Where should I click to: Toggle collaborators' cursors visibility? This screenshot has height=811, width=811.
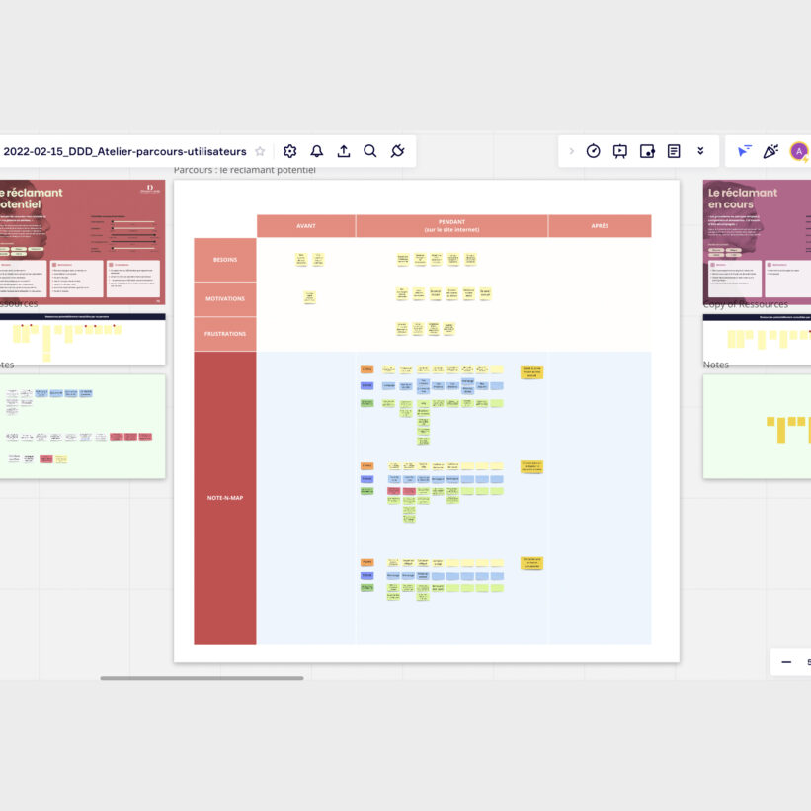click(x=744, y=151)
